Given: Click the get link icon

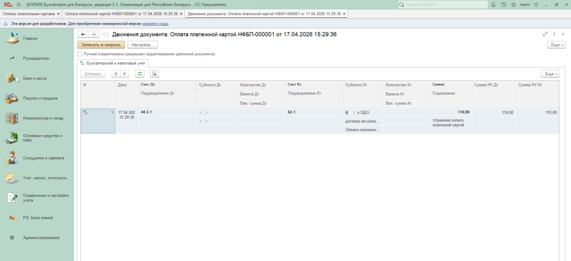Looking at the screenshot, I should coord(545,35).
